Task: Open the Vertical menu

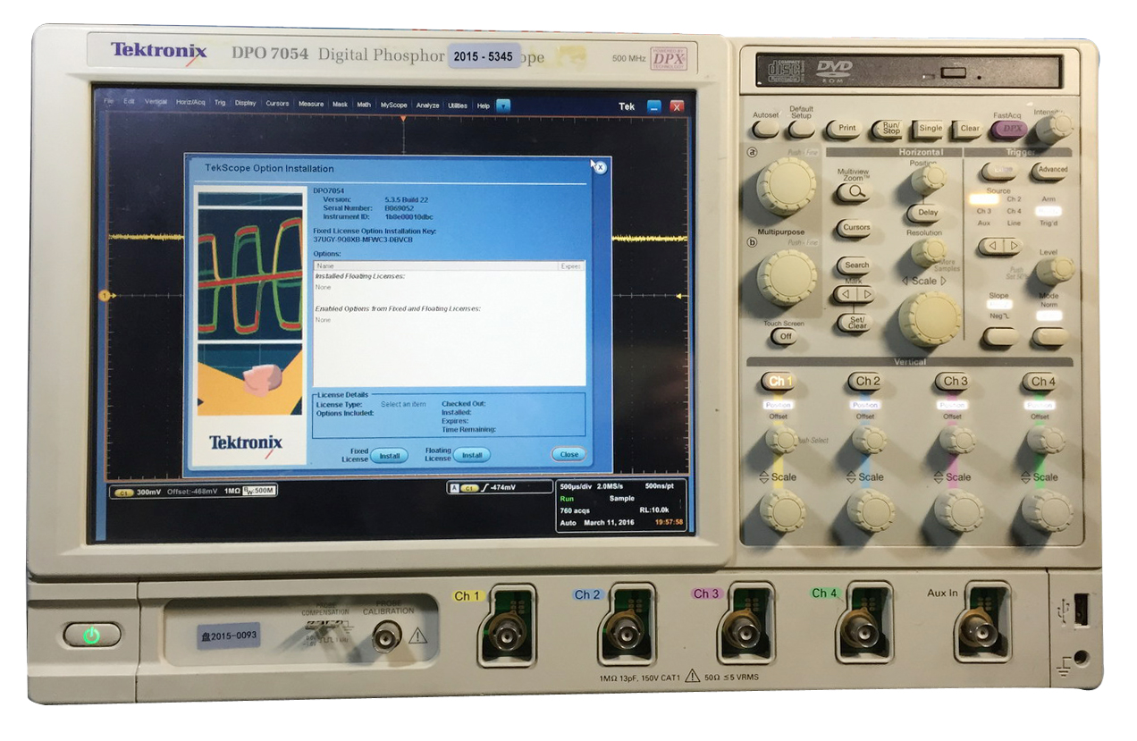Action: [156, 103]
